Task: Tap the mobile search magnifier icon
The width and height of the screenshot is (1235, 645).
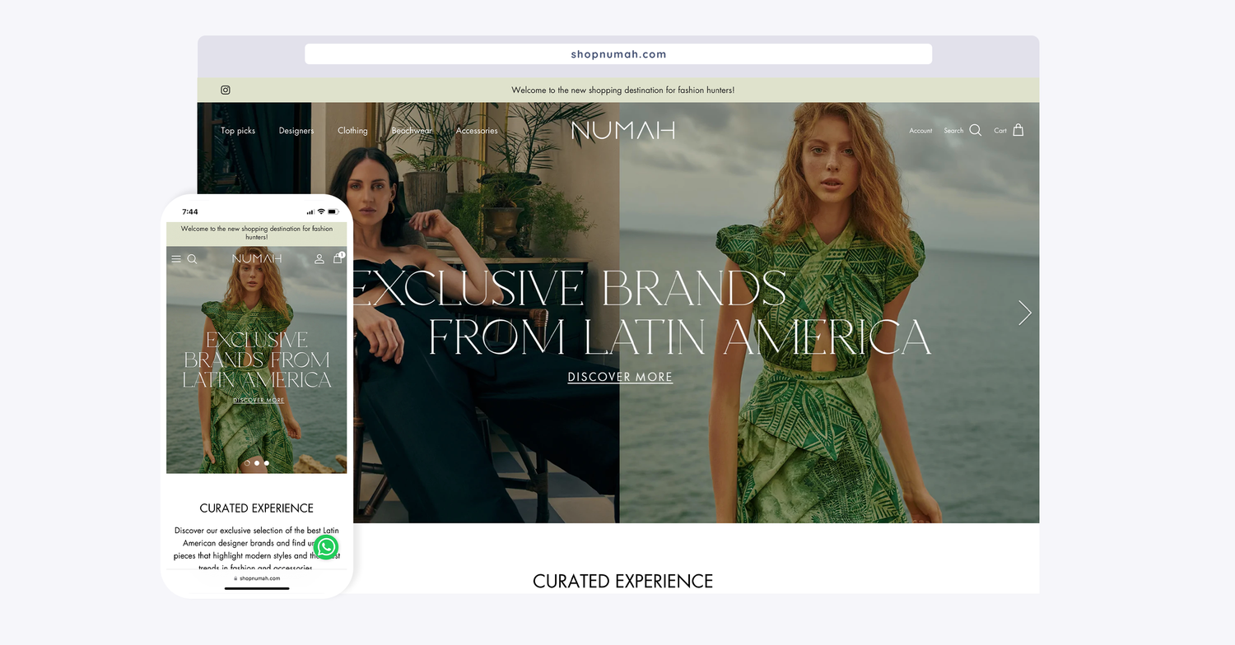Action: (x=192, y=259)
